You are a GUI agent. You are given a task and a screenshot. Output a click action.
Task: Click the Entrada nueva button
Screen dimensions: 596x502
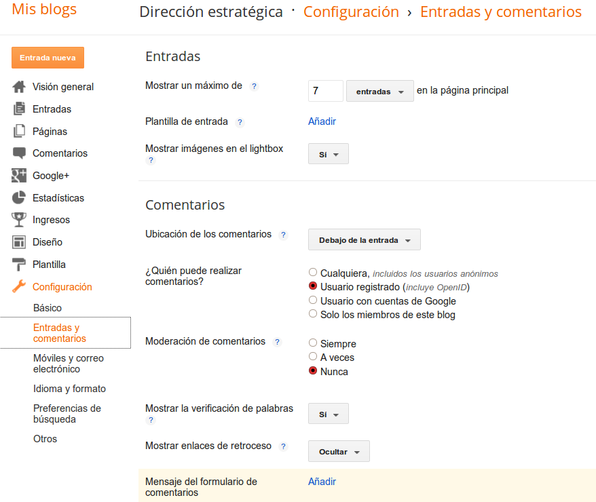(48, 58)
